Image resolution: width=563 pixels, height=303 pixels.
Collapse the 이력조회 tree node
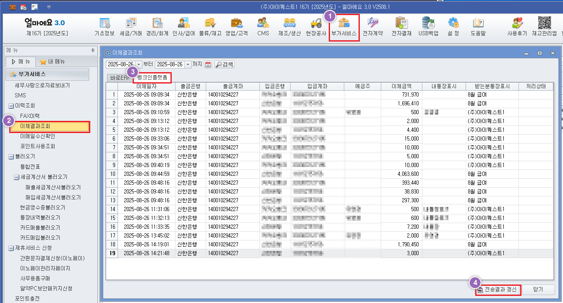11,106
